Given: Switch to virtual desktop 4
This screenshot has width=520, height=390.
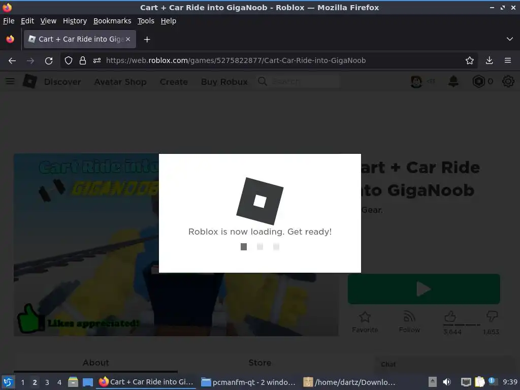Looking at the screenshot, I should pyautogui.click(x=59, y=382).
